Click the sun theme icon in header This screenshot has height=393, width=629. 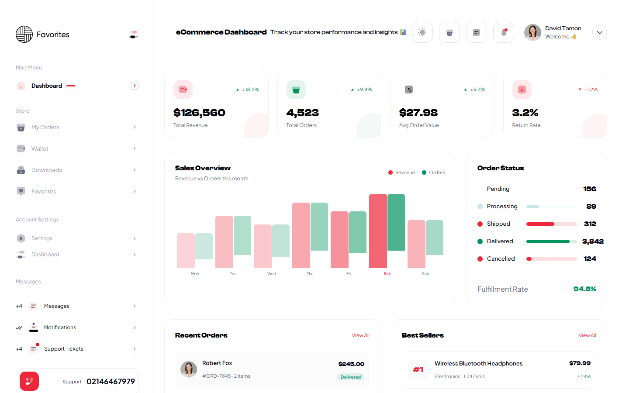pos(422,32)
